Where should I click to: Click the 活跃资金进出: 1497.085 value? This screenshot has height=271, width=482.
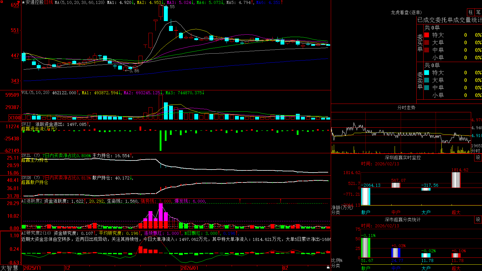[x=61, y=124]
